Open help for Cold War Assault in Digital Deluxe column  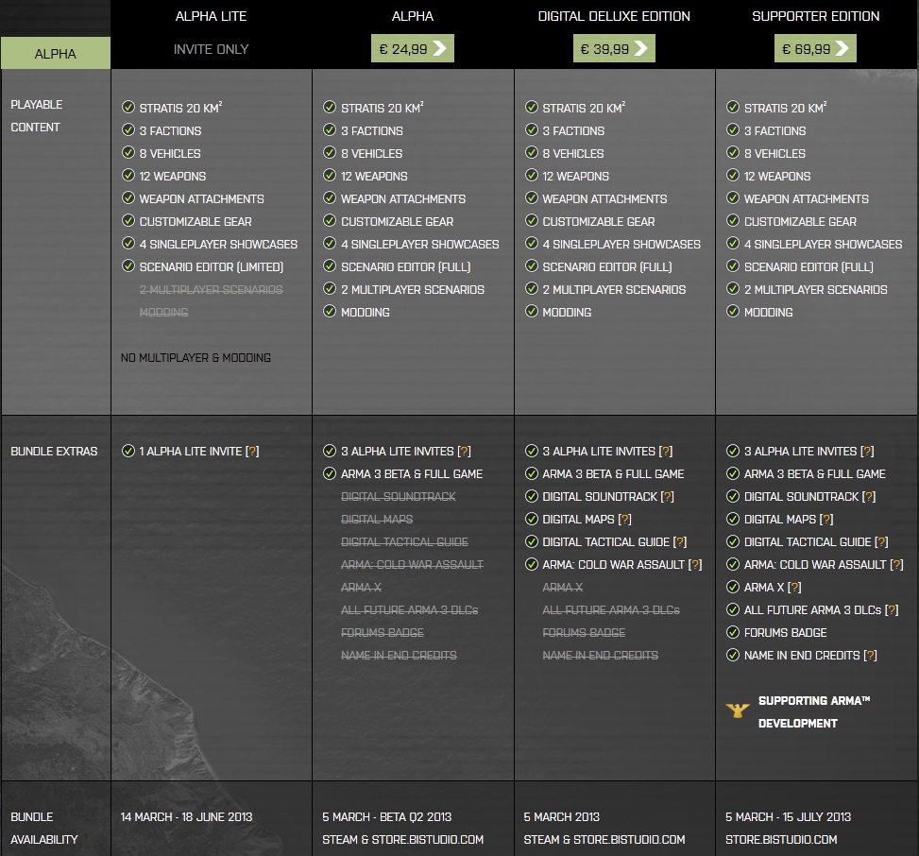click(x=695, y=565)
